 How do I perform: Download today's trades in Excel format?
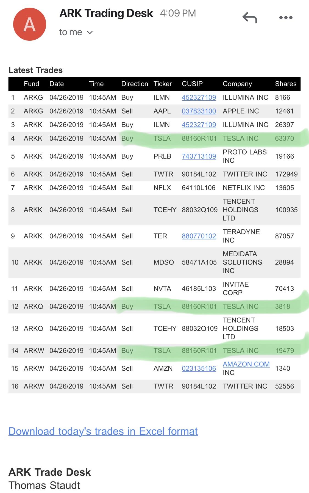(103, 431)
